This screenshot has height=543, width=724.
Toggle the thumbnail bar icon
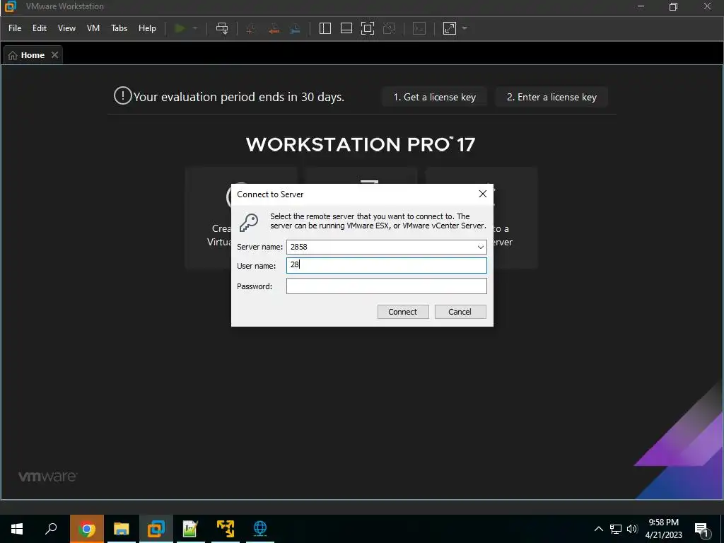tap(346, 28)
